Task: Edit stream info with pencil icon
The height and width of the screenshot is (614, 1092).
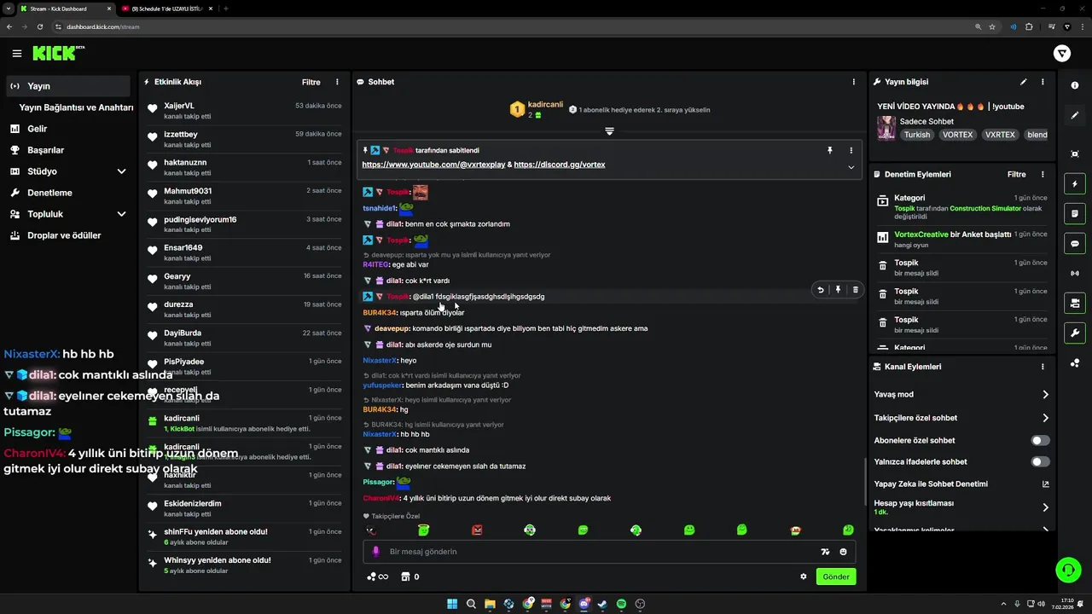Action: (1023, 82)
